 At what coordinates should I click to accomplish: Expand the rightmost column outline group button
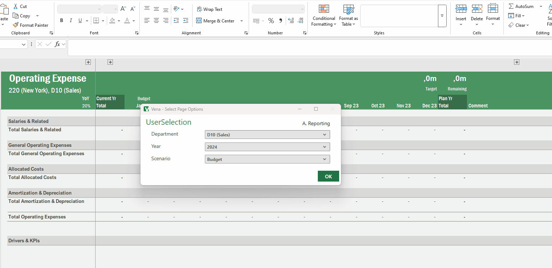point(517,62)
